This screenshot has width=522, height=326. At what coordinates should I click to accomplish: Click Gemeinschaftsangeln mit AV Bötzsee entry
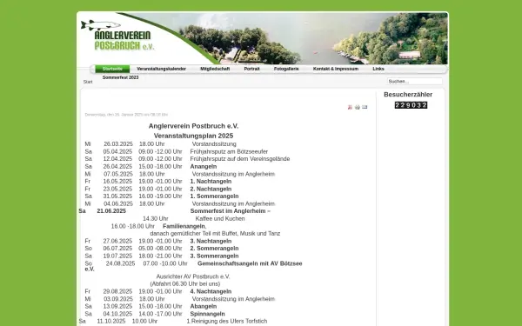tap(250, 263)
